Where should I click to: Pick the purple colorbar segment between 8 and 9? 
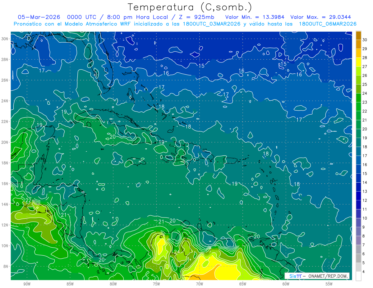tap(358, 231)
